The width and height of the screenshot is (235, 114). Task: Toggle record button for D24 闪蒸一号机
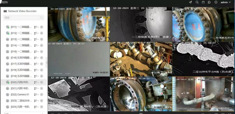[x=42, y=107]
